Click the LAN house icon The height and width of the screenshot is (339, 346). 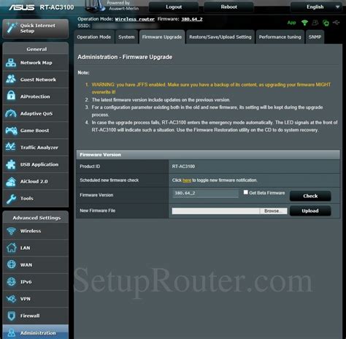click(11, 248)
